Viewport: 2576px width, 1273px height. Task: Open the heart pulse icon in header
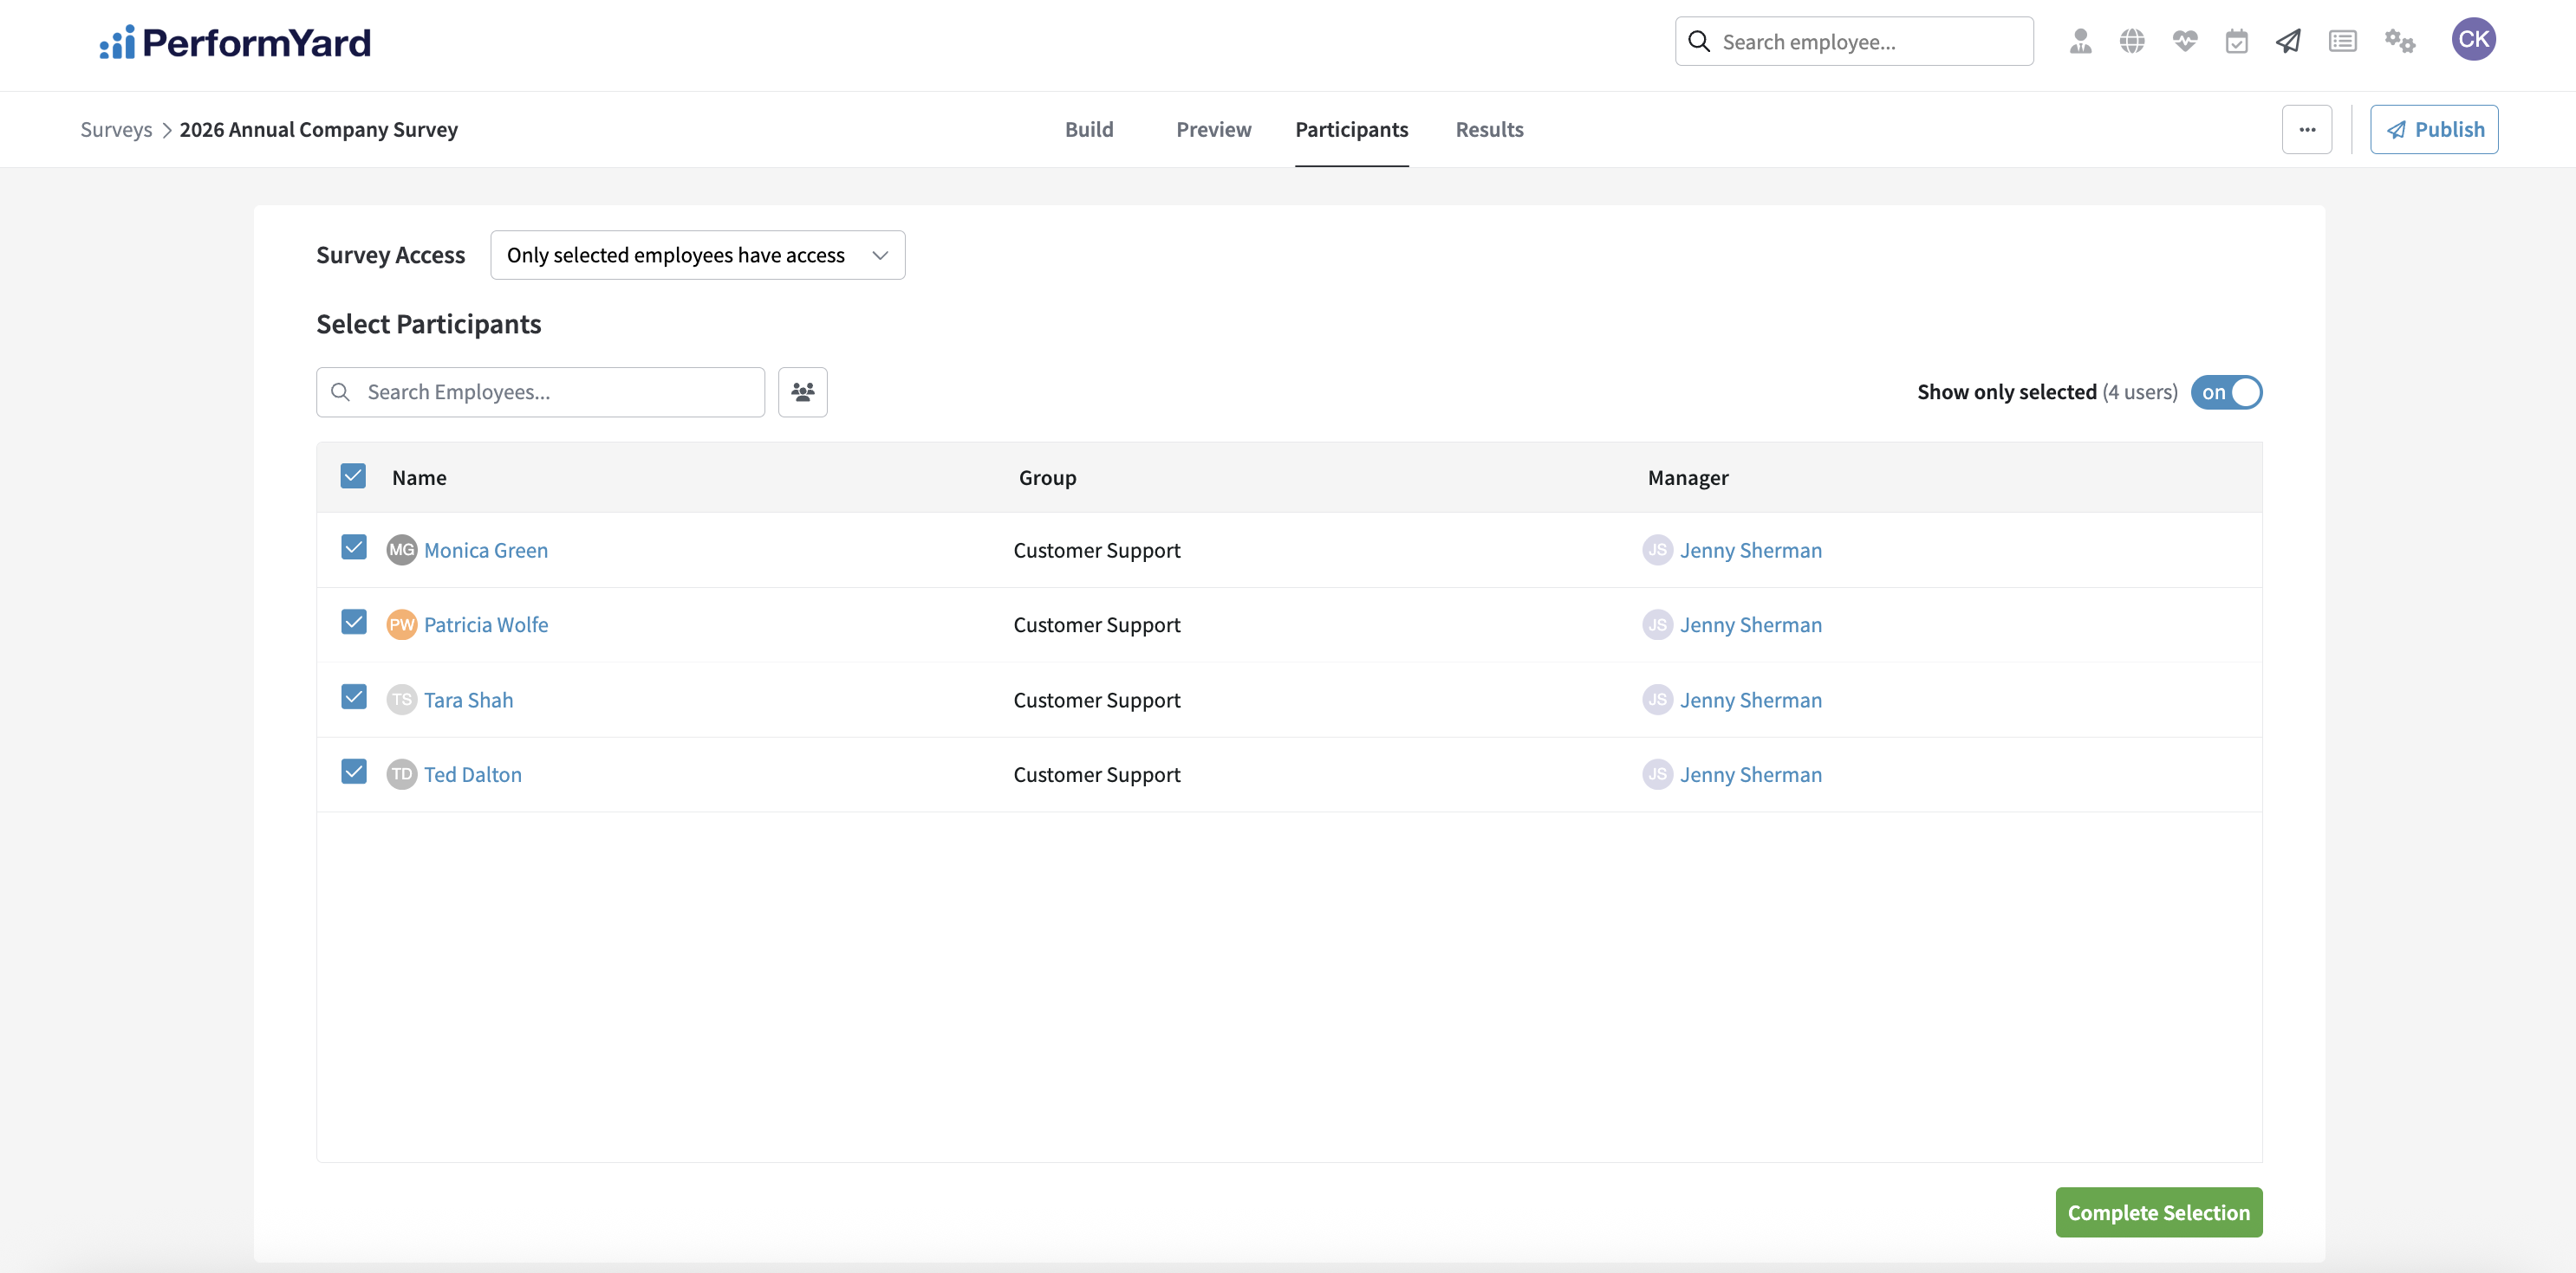pos(2185,41)
